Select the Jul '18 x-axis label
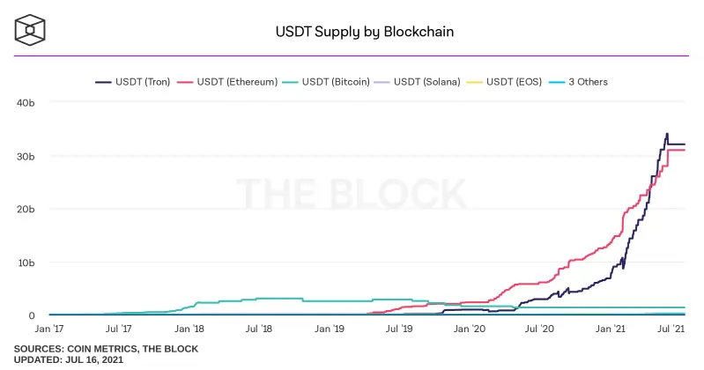The width and height of the screenshot is (704, 370). pyautogui.click(x=259, y=329)
